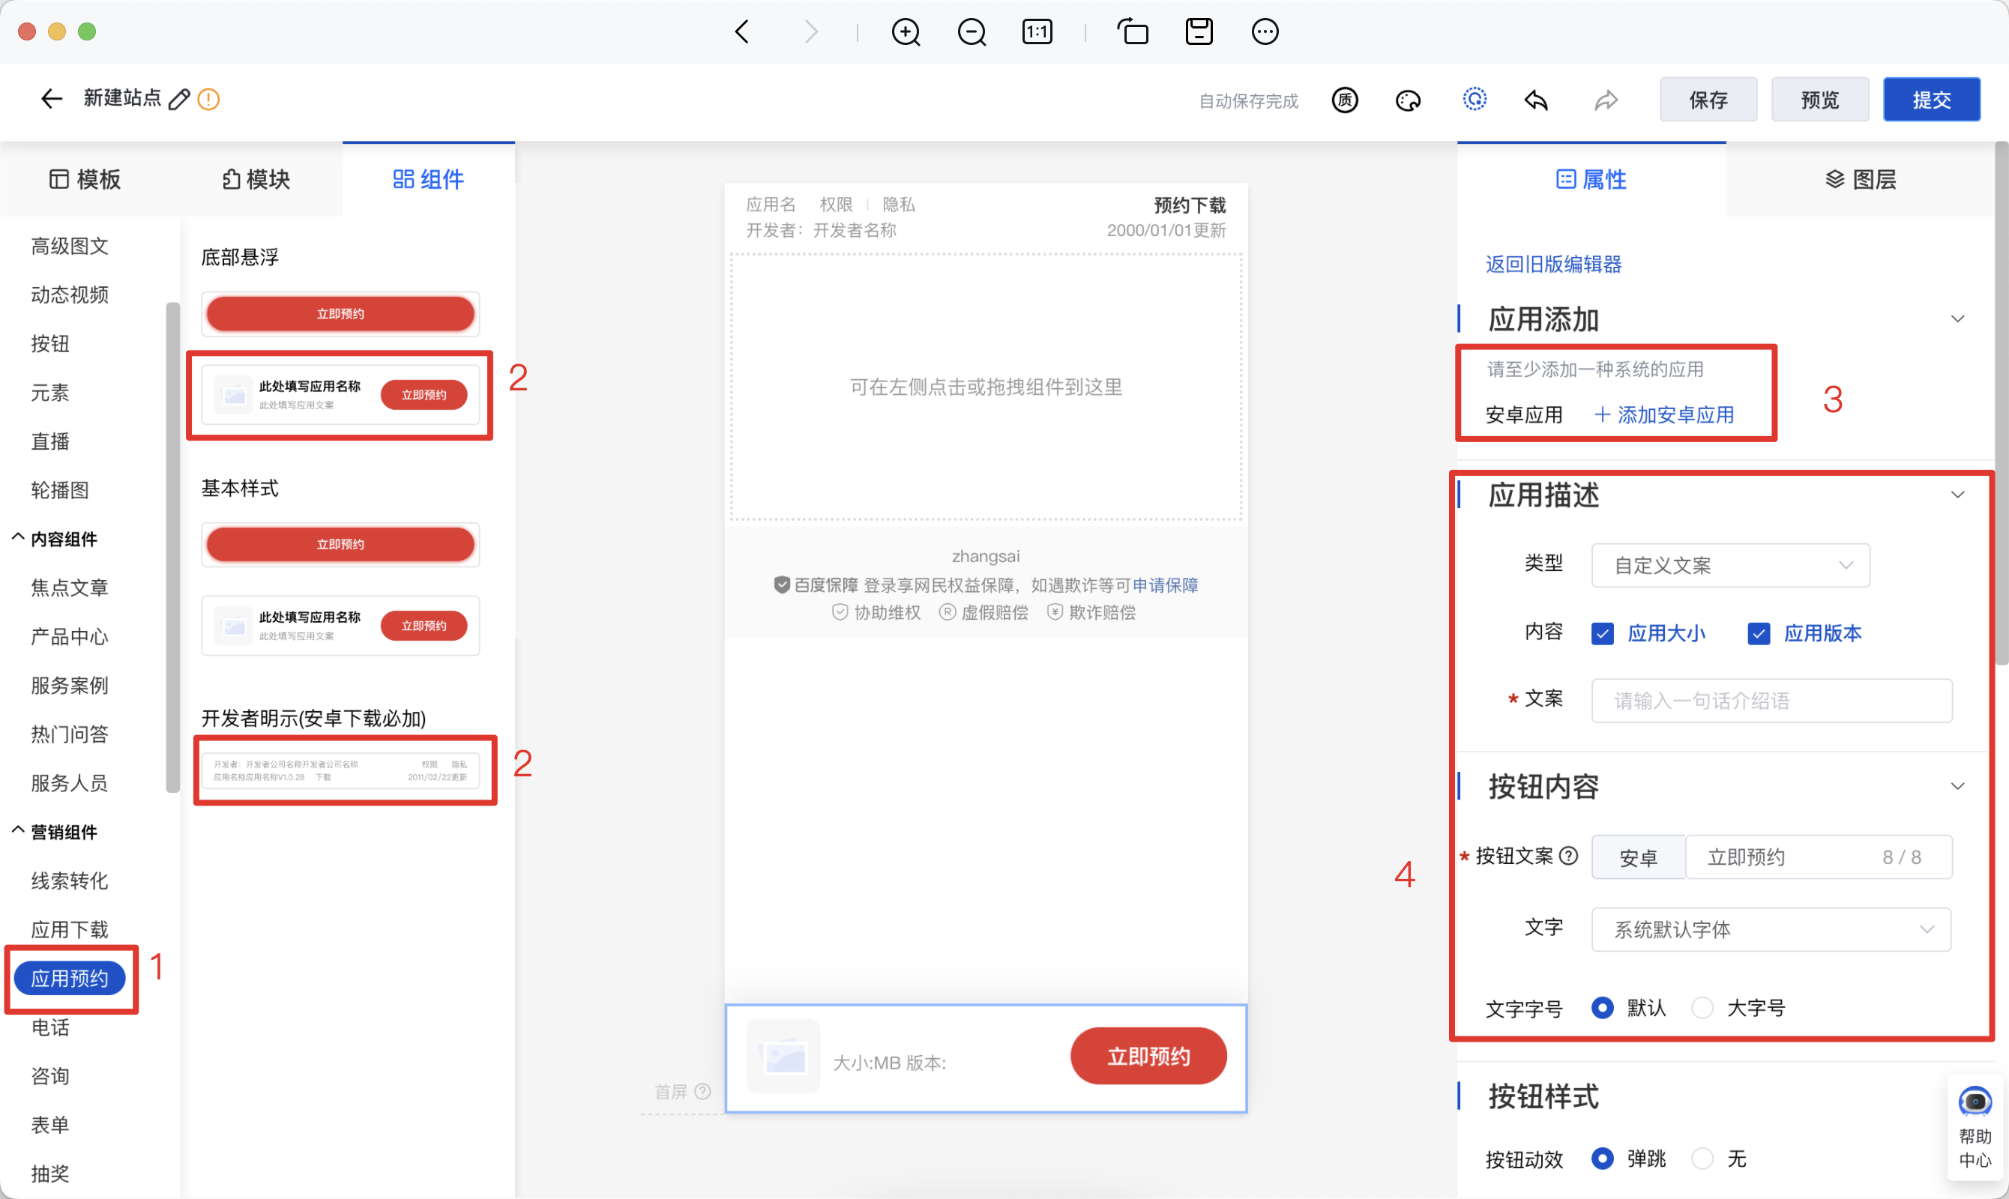Select the 大字号 radio option
The height and width of the screenshot is (1199, 2009).
tap(1702, 1007)
